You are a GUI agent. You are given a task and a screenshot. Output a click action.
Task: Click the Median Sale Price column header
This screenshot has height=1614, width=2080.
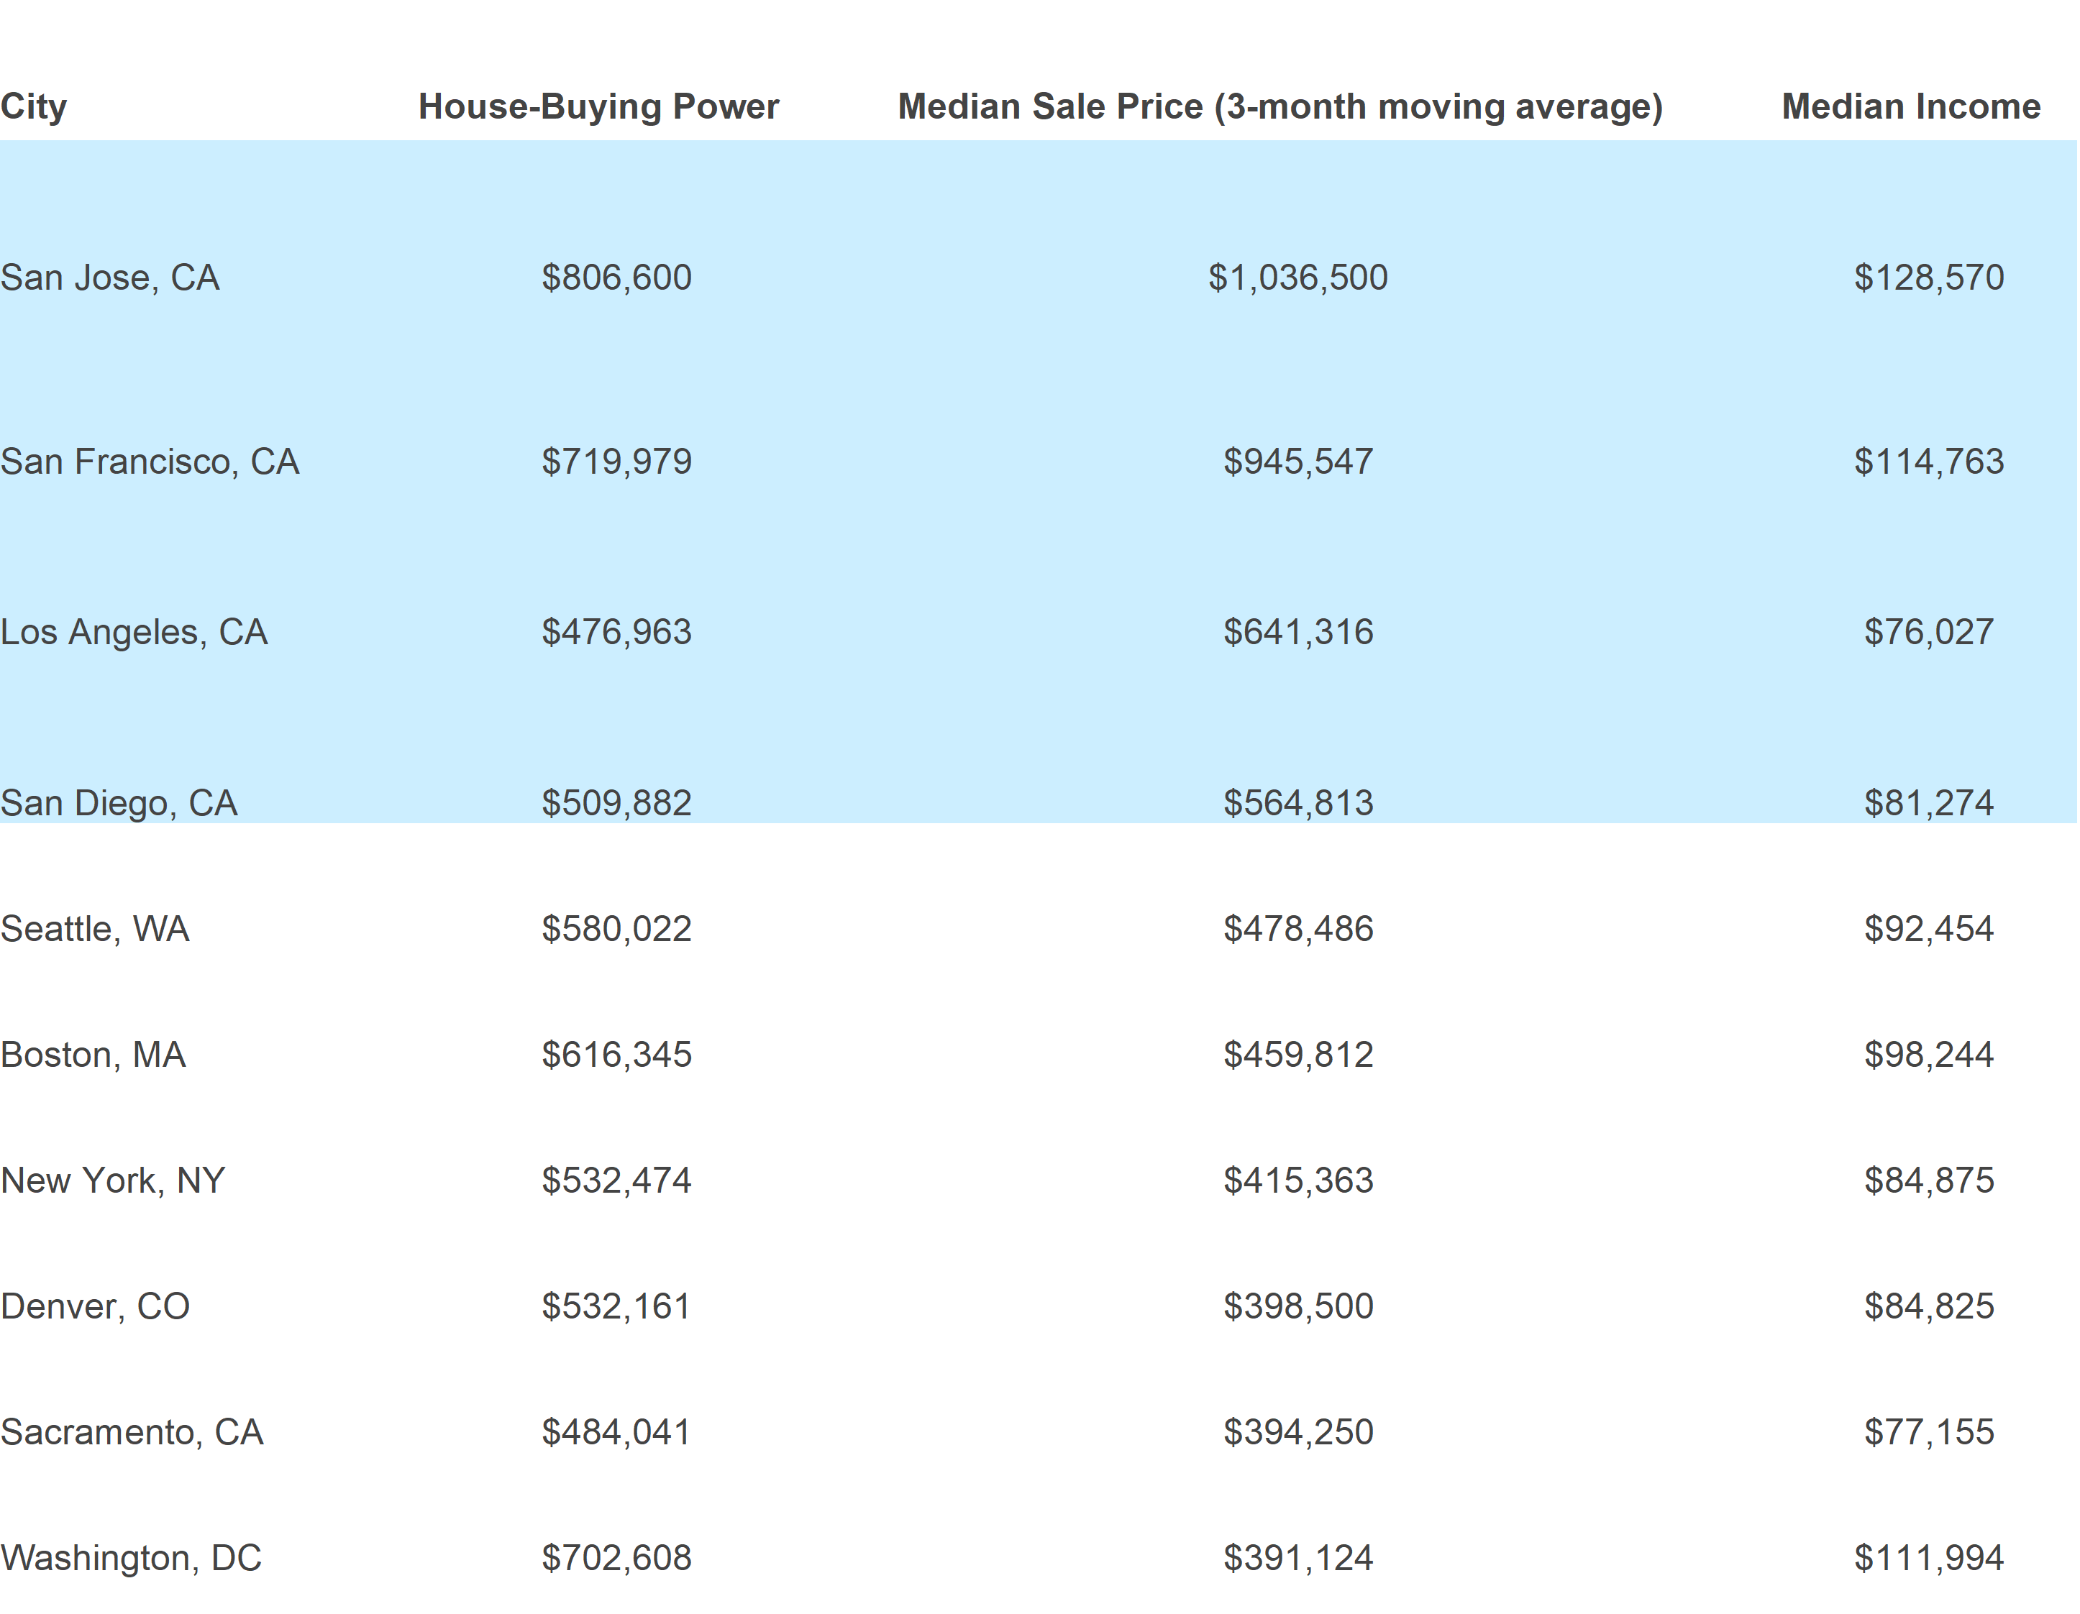pyautogui.click(x=1280, y=106)
